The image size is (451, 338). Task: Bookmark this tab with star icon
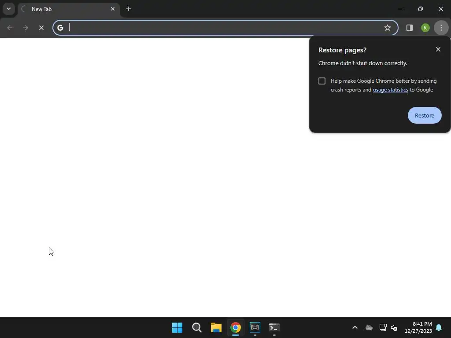coord(388,28)
